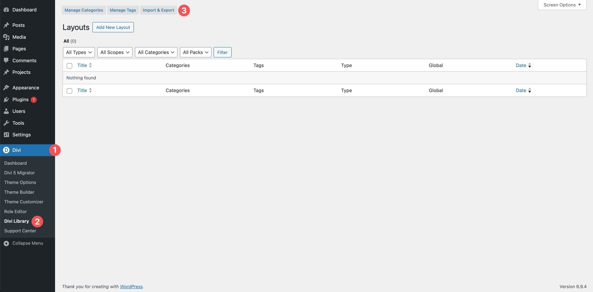This screenshot has height=292, width=593.
Task: Click the Comments speech bubble icon
Action: click(6, 60)
